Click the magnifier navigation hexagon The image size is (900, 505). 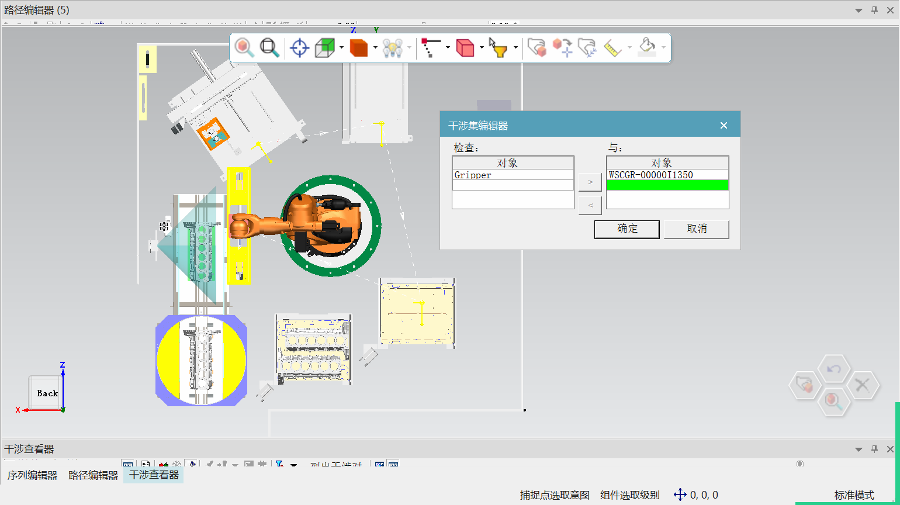833,400
